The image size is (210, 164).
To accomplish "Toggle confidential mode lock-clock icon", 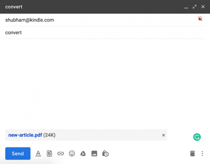I will point(106,153).
